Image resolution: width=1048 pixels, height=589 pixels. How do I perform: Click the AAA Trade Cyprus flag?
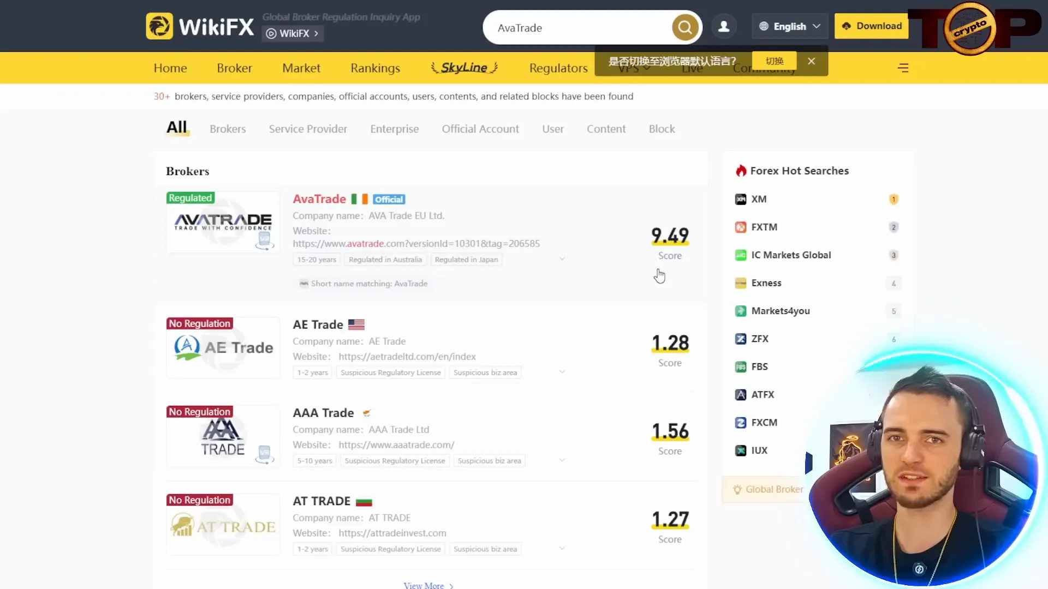tap(367, 413)
